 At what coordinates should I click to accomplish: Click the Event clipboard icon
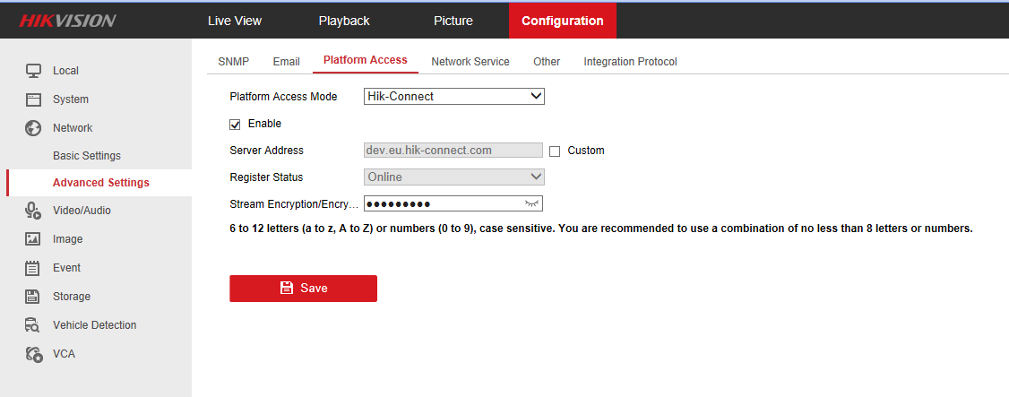pos(33,268)
